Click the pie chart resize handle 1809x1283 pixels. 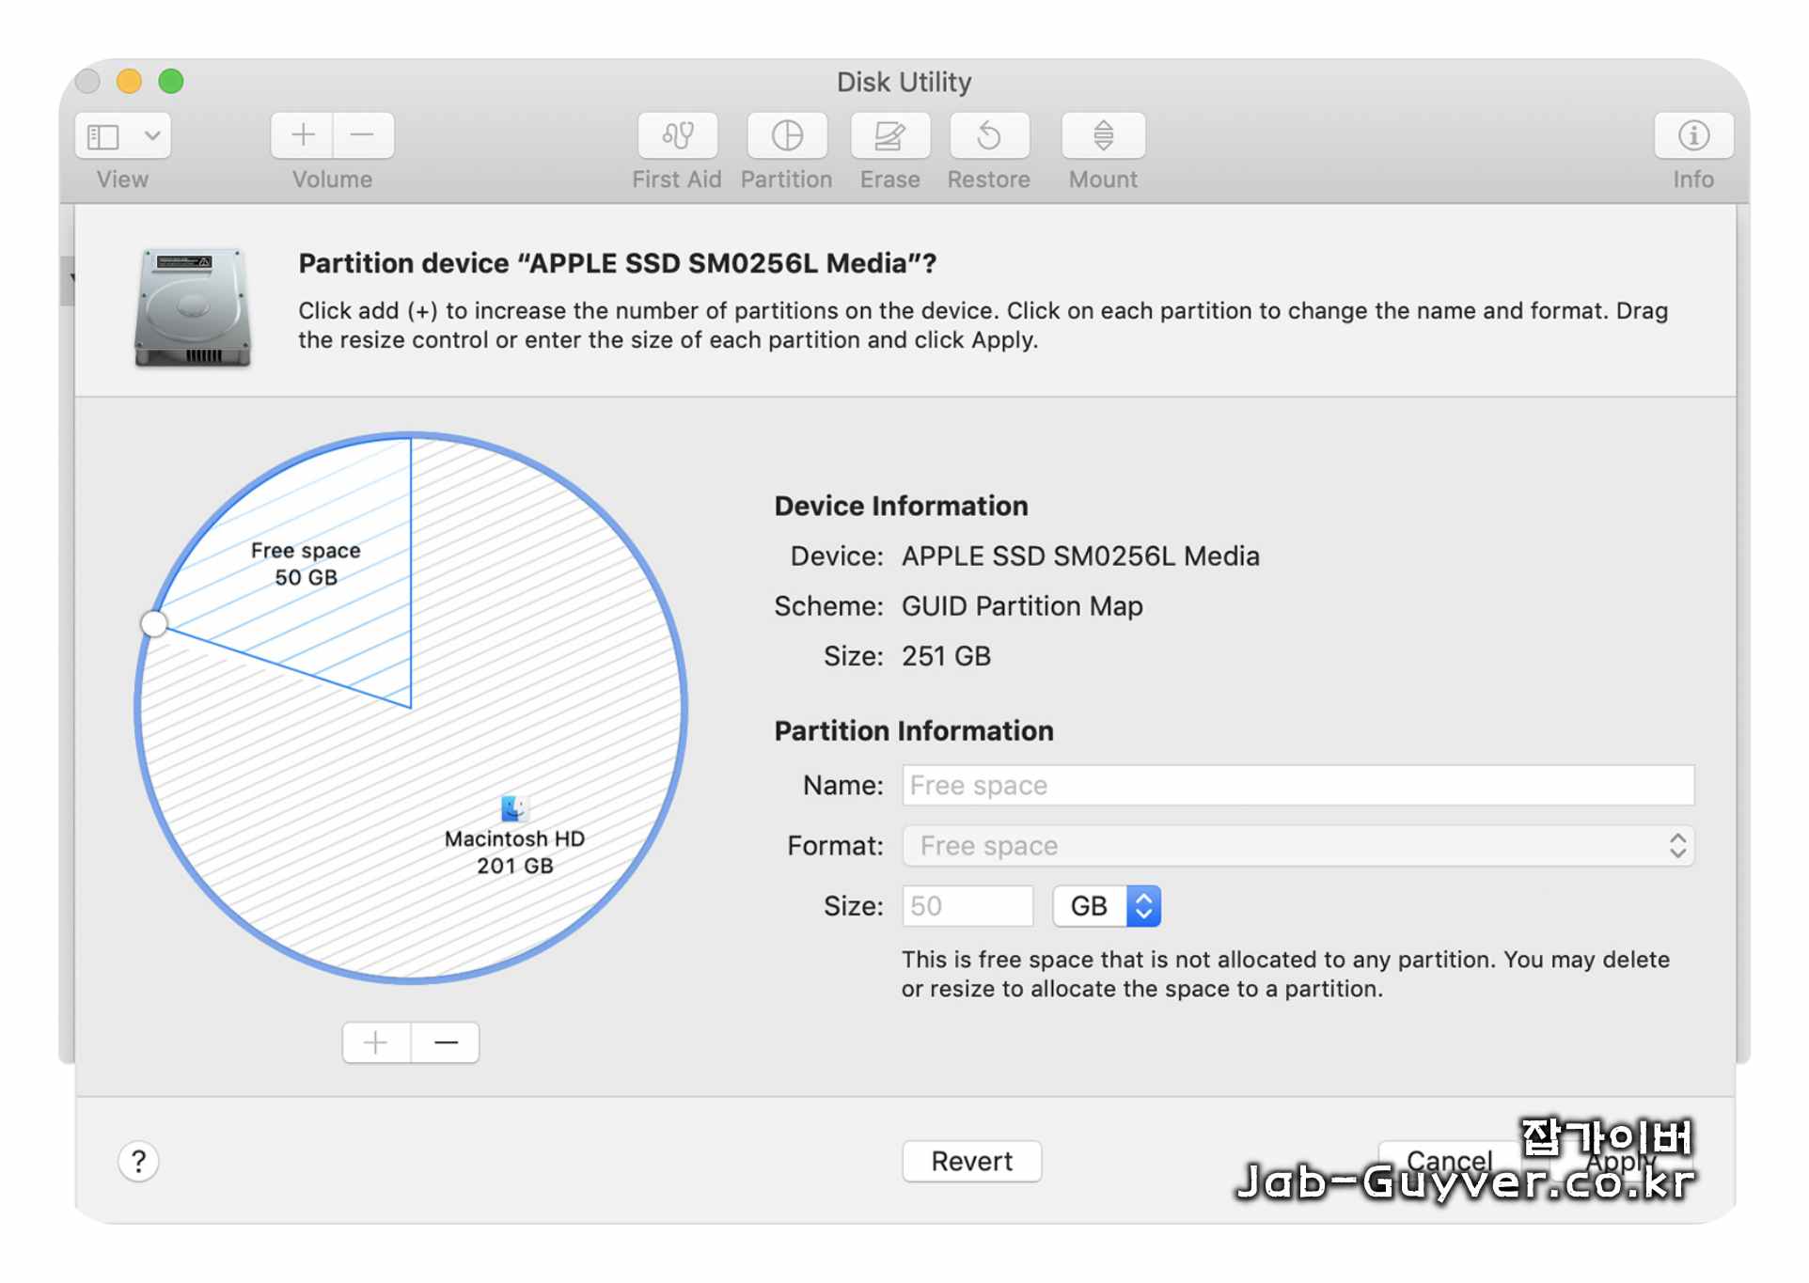click(x=154, y=623)
